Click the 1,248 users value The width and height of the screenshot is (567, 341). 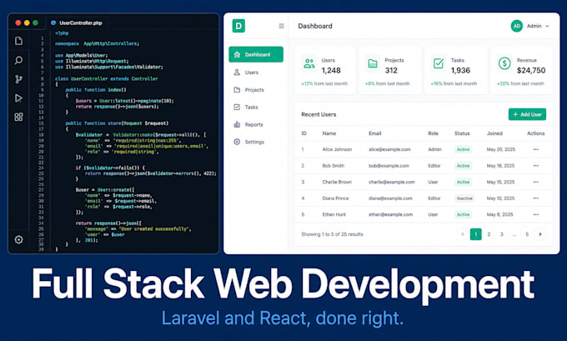(331, 71)
